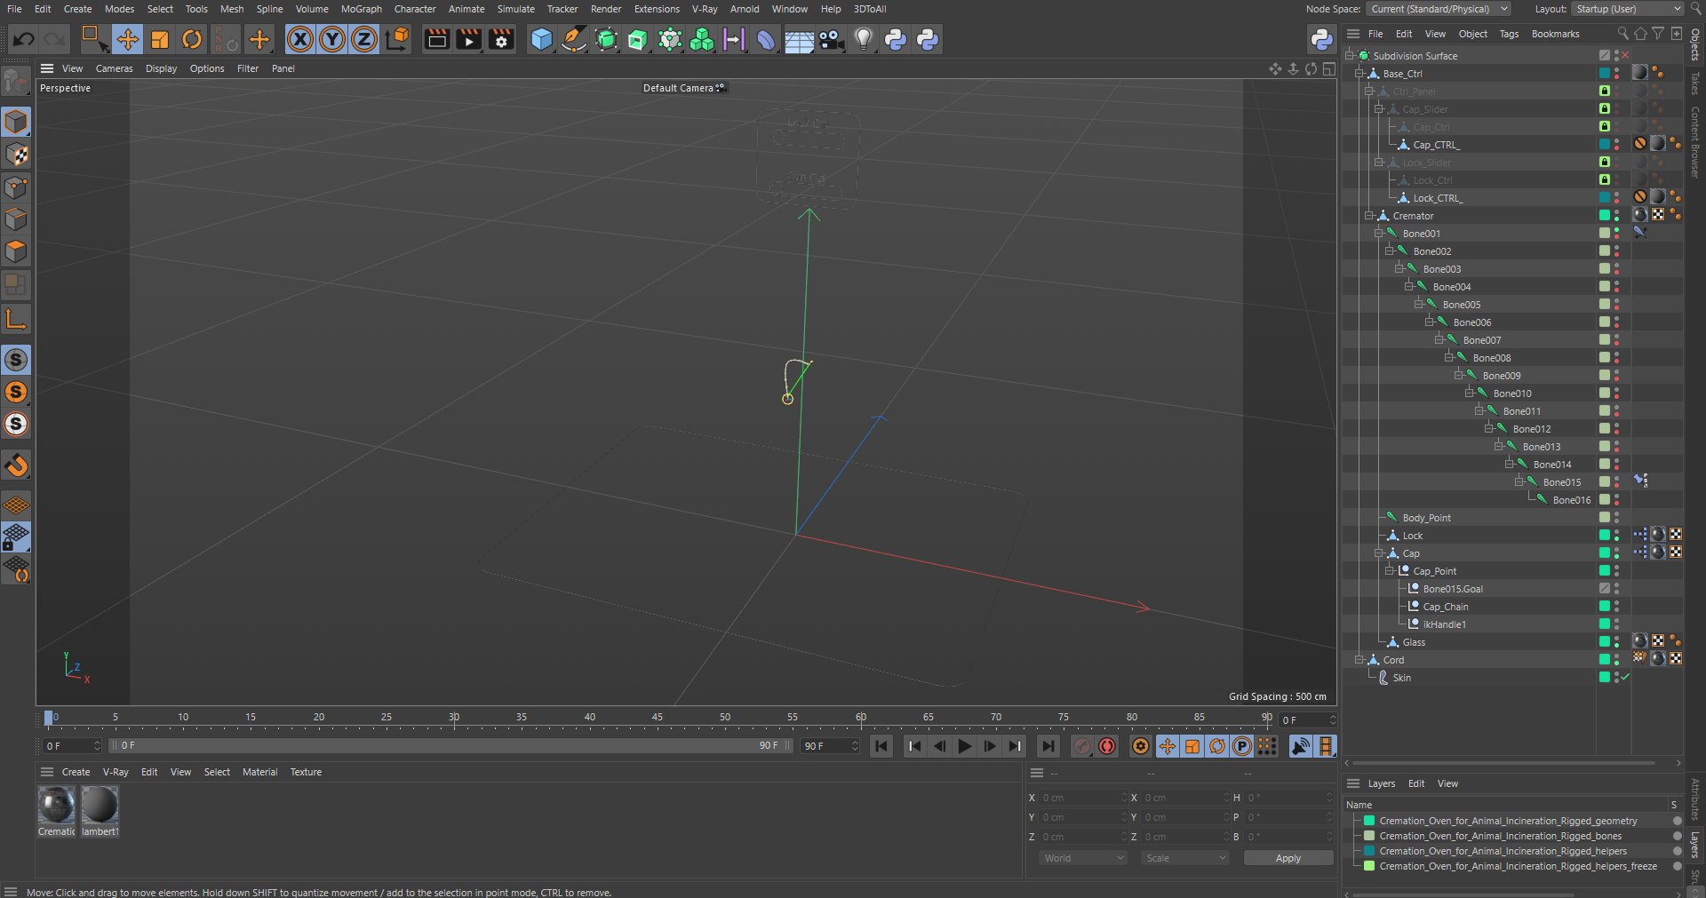Toggle Point Level Animation dots icon
The width and height of the screenshot is (1706, 898).
(x=1267, y=746)
